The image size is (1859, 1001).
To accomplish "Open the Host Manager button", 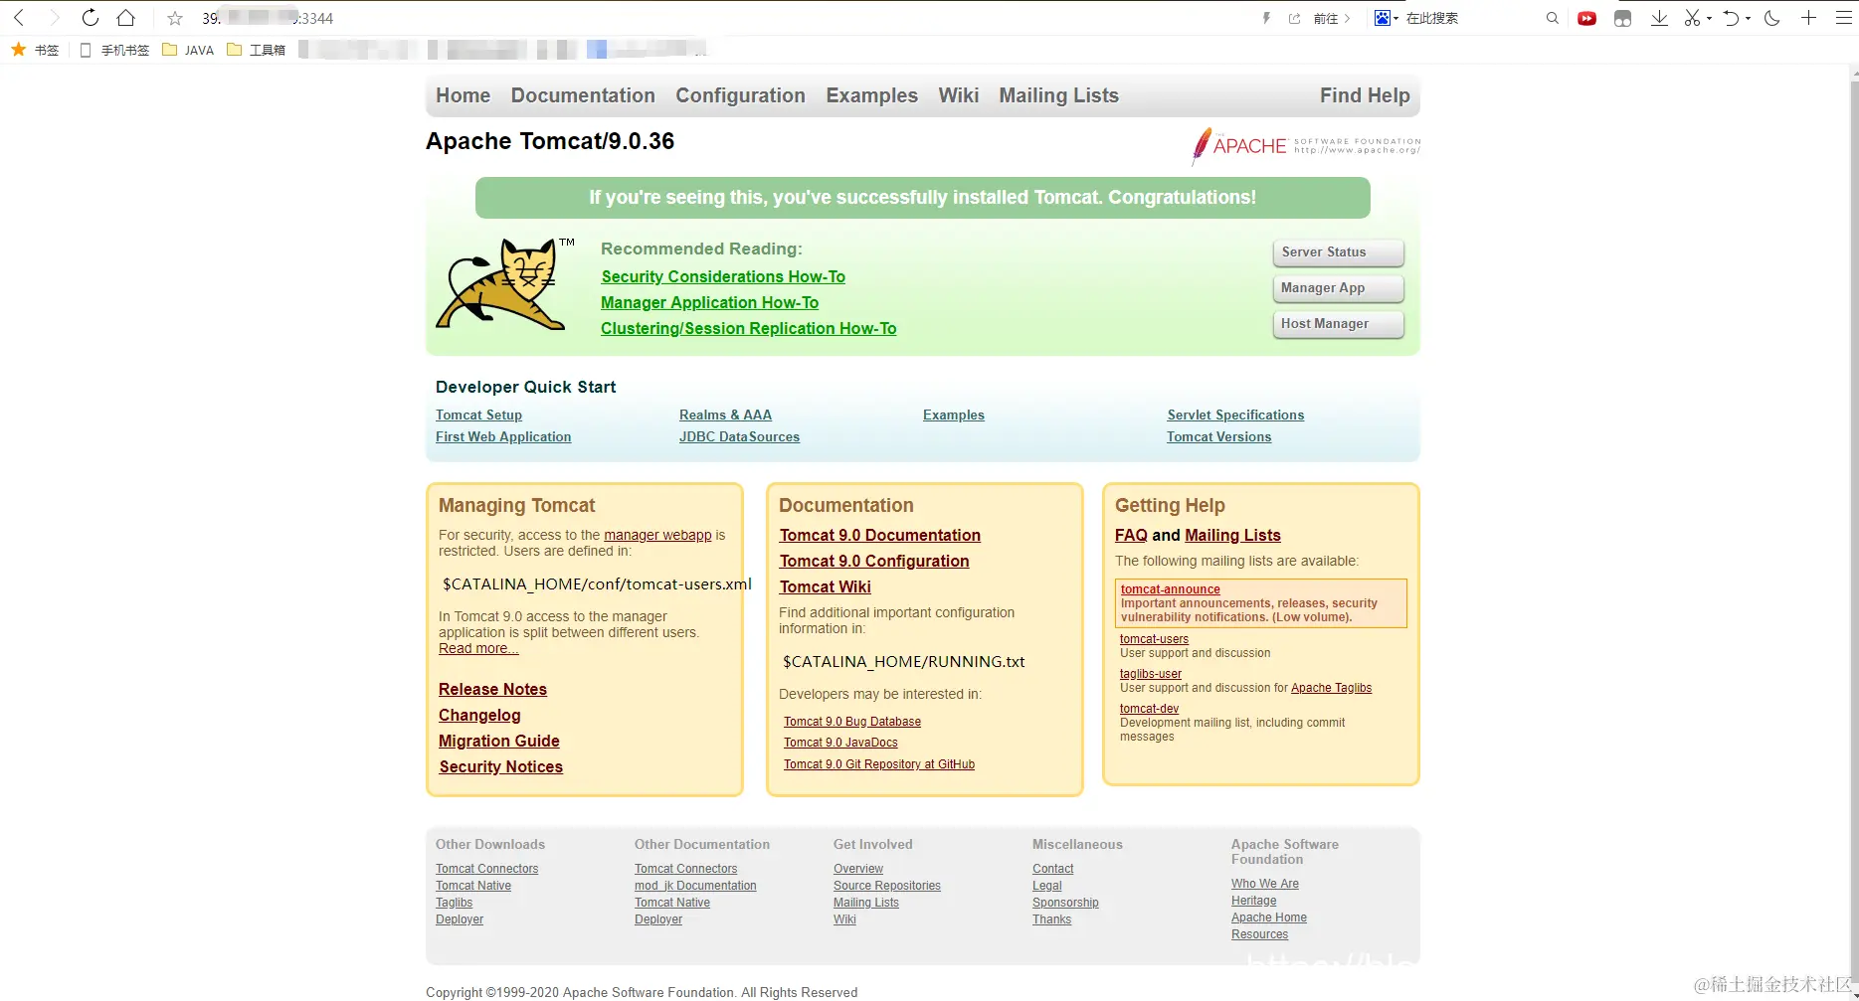I will pos(1338,324).
